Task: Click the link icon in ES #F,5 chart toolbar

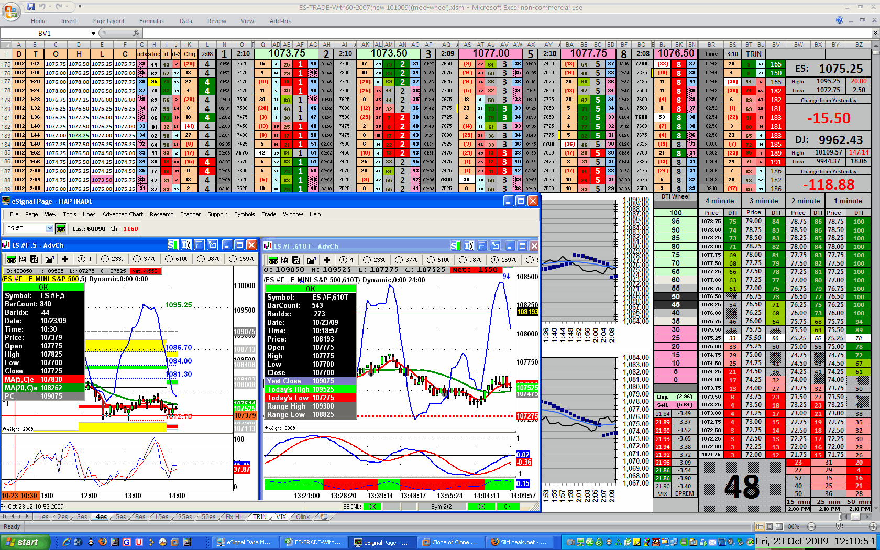Action: [10, 259]
